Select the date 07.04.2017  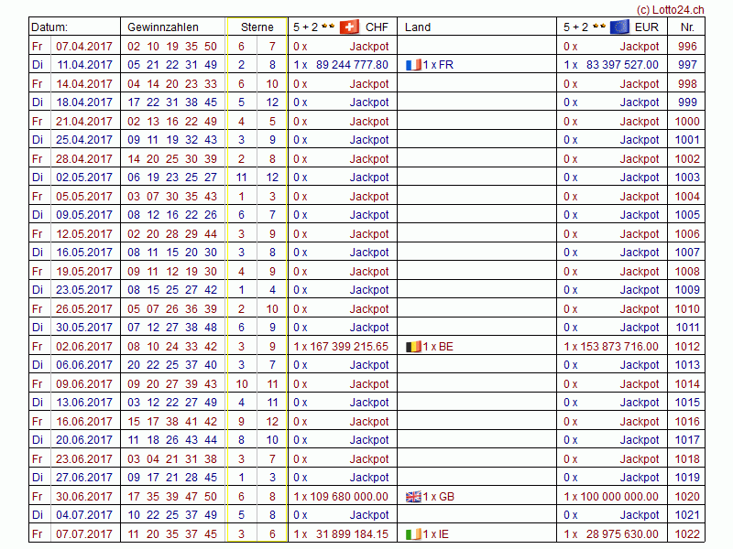84,47
